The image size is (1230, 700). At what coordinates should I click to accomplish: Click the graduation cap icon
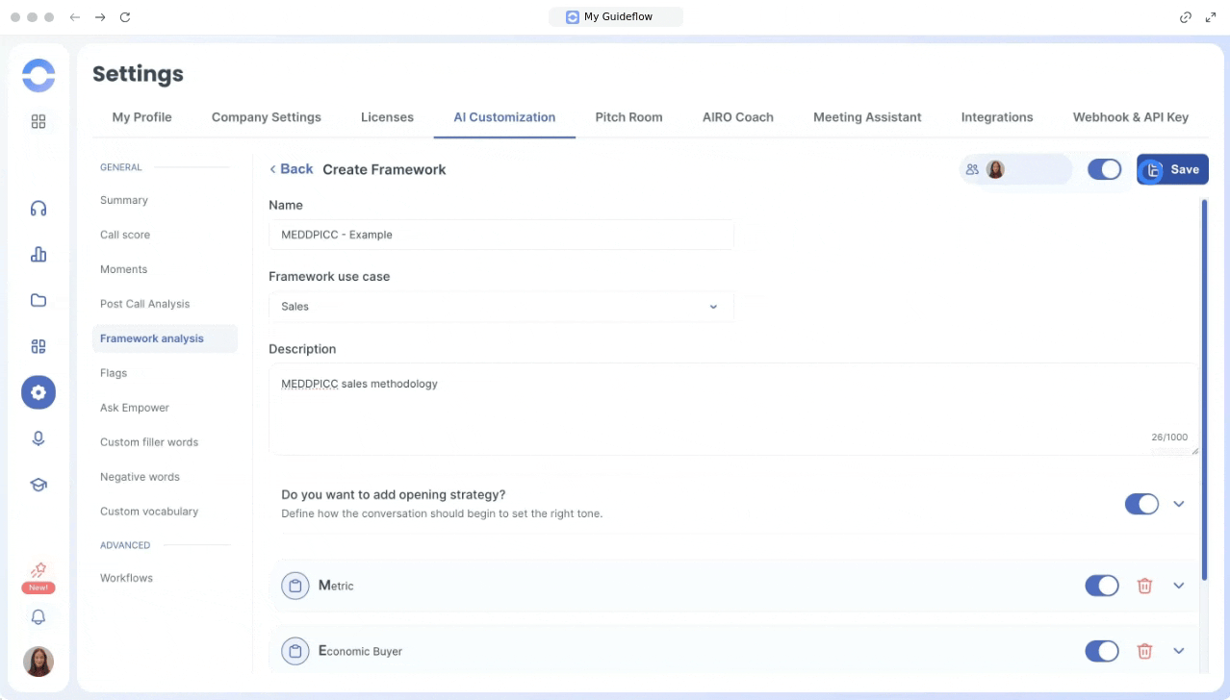pyautogui.click(x=38, y=485)
